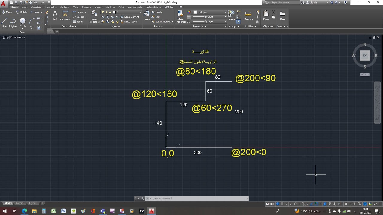The width and height of the screenshot is (383, 215).
Task: Open the ByLayer lineweight dropdown
Action: pyautogui.click(x=209, y=17)
